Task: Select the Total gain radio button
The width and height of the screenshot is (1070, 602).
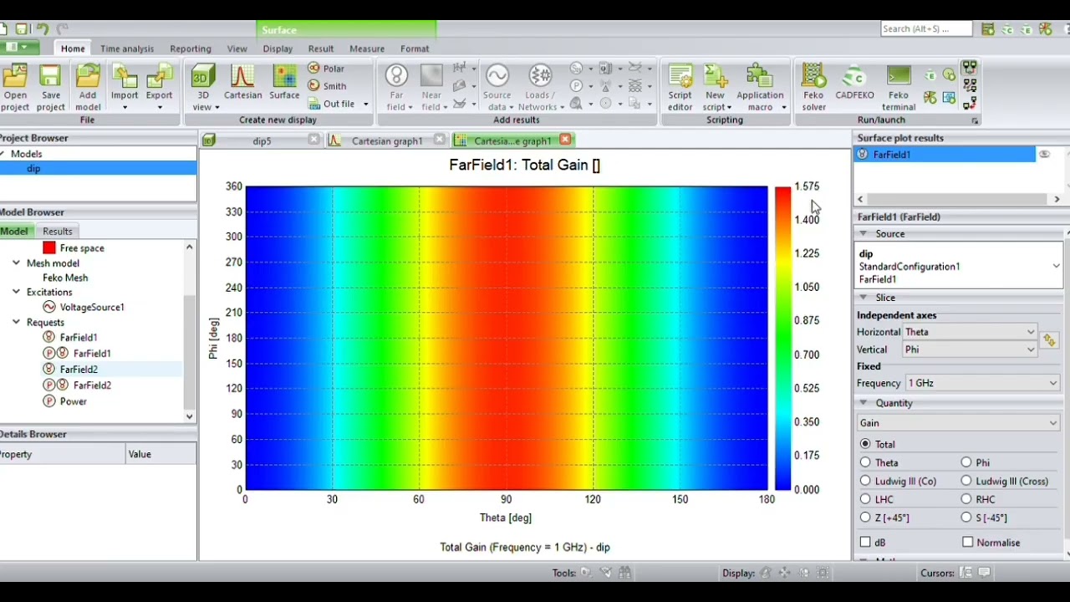Action: click(865, 444)
